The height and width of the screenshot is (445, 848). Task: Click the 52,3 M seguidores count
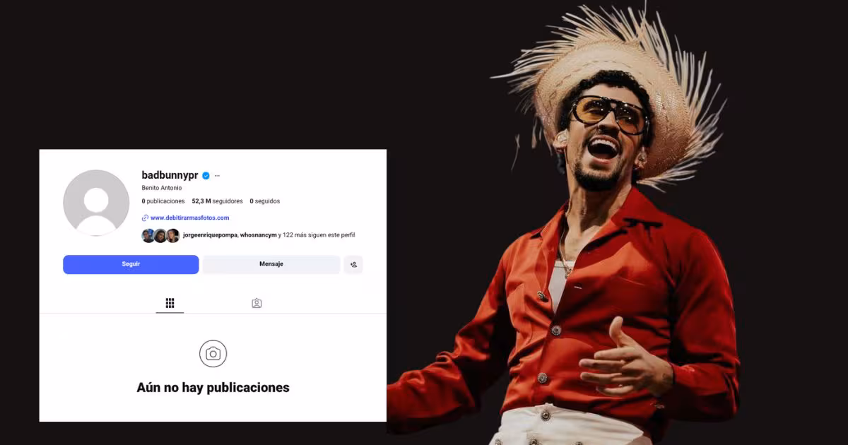point(216,201)
